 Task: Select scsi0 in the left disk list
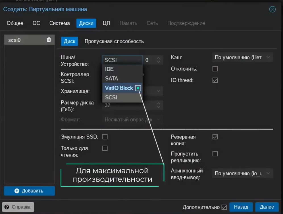point(26,40)
